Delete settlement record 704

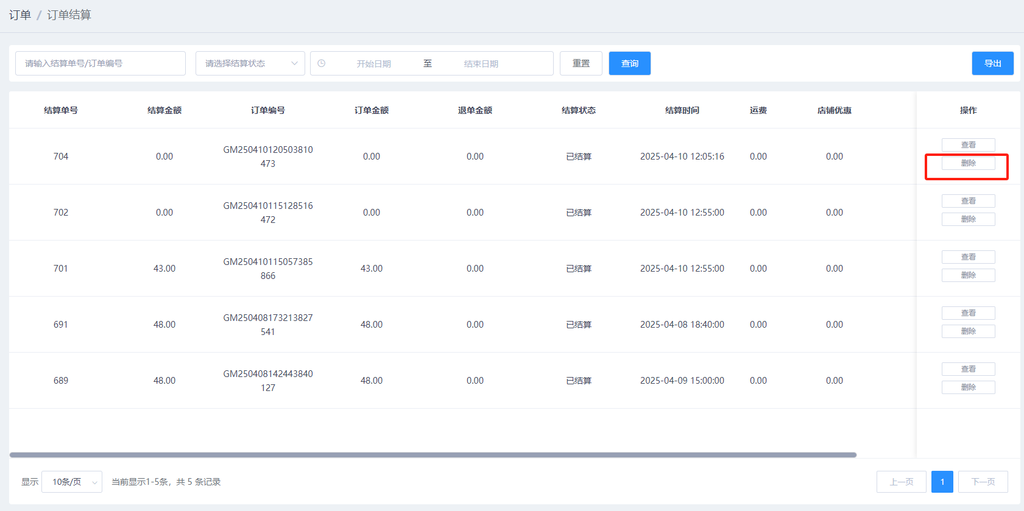pyautogui.click(x=968, y=163)
